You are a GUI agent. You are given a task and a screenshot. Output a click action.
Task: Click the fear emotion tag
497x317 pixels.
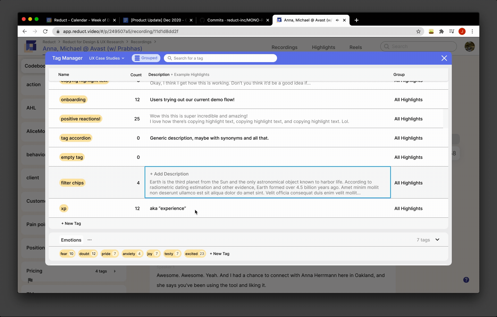coord(67,254)
